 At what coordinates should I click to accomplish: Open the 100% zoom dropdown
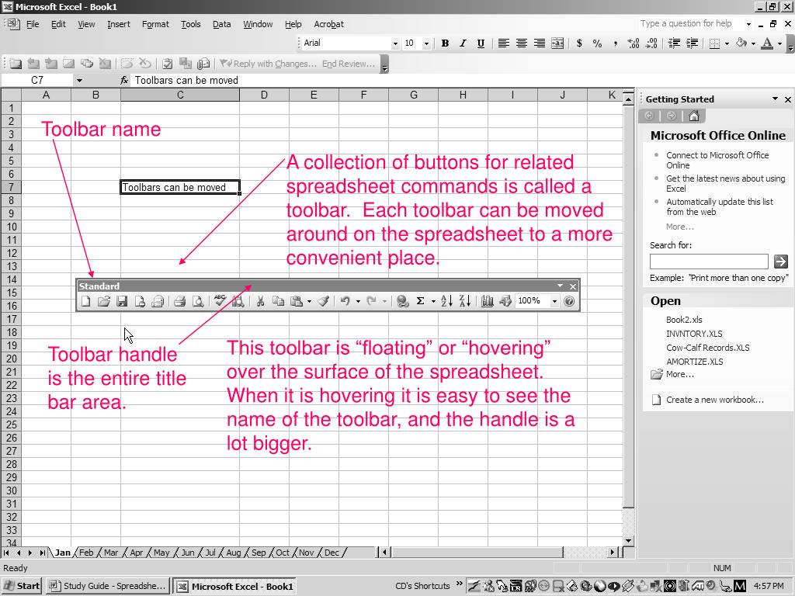554,302
